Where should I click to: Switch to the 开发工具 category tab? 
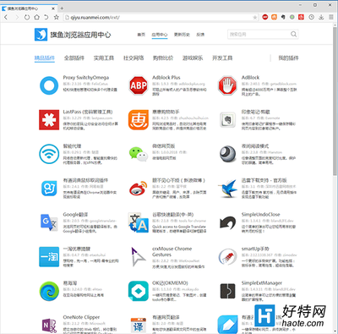(222, 58)
